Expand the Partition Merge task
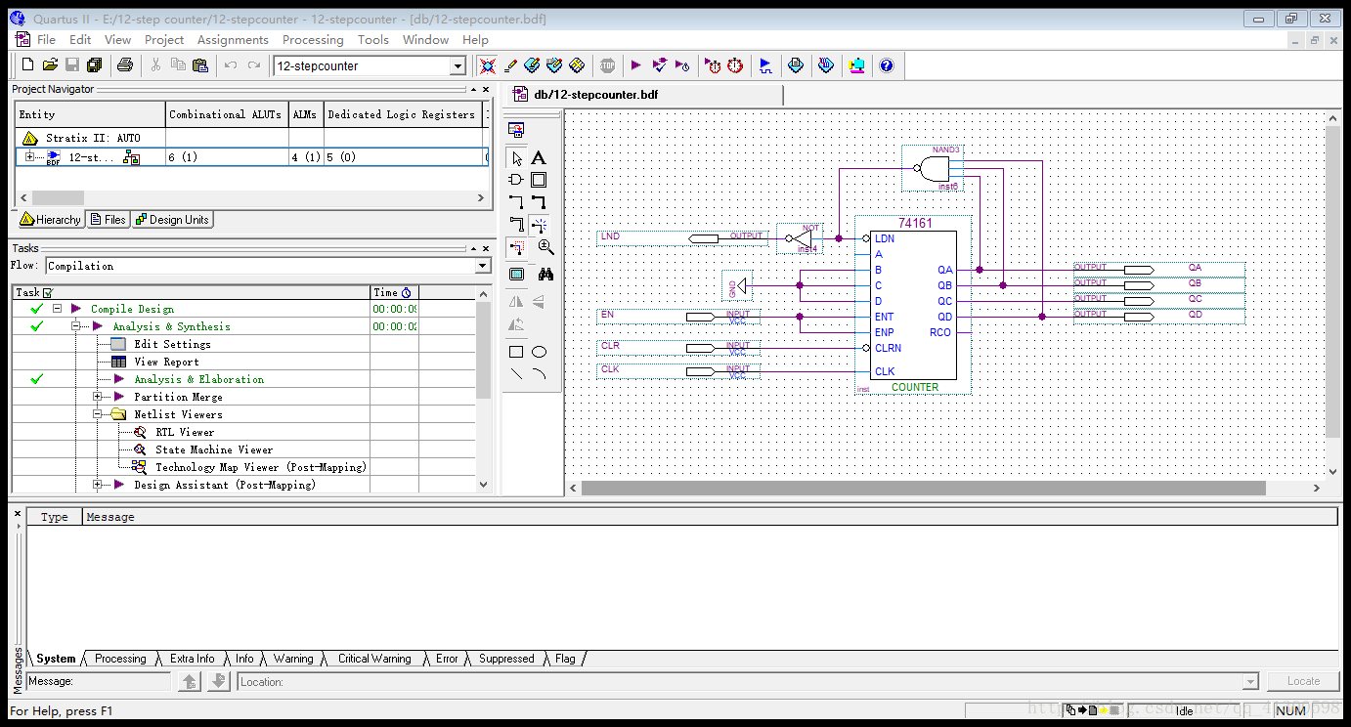 coord(98,397)
